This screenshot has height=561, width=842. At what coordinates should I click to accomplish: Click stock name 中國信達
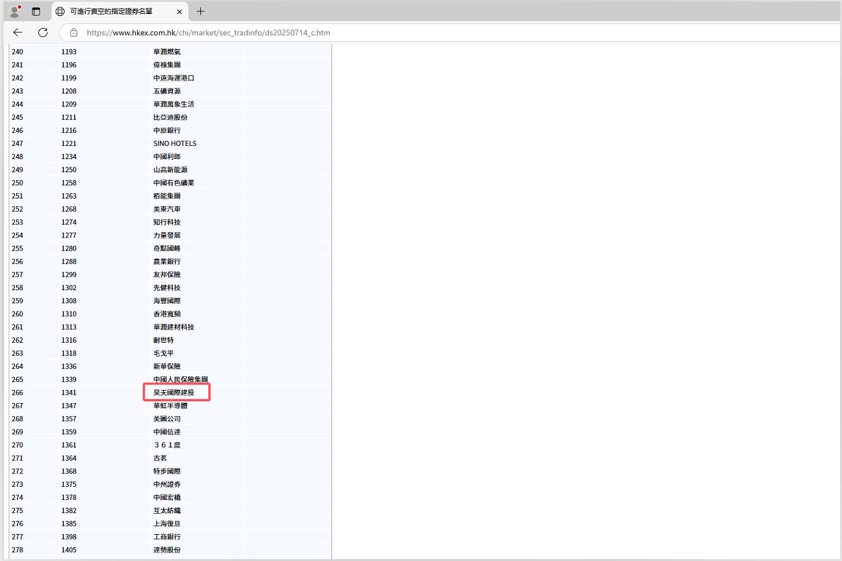click(167, 432)
